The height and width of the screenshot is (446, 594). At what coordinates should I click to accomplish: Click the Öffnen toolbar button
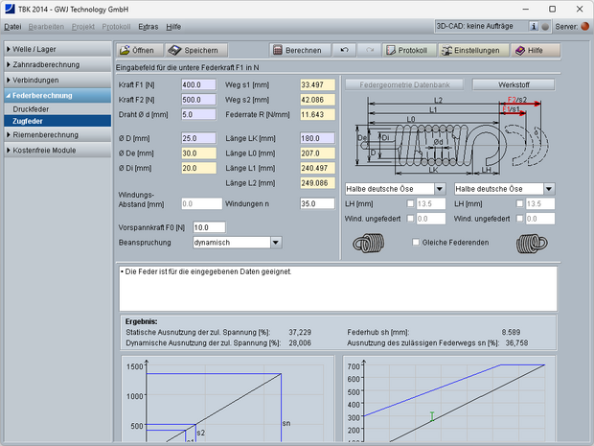tap(137, 50)
